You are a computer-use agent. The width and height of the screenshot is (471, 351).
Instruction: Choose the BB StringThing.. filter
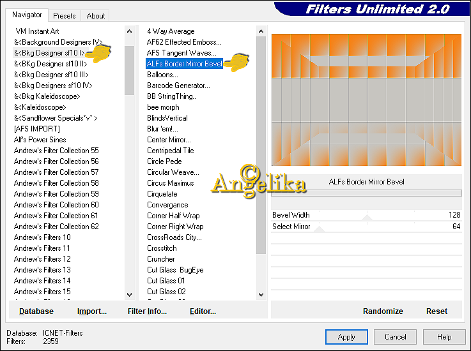point(171,96)
